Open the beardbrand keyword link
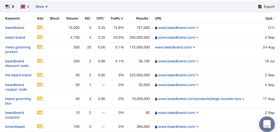Viewport: 280px width, 132px height. pos(15,28)
